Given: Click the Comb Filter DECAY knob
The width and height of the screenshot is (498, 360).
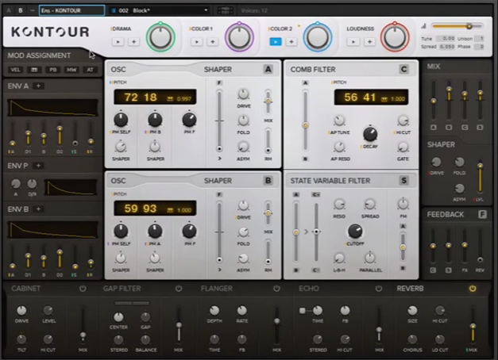Looking at the screenshot, I should click(x=370, y=134).
